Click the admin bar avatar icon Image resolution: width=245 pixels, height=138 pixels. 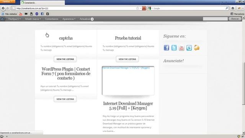pyautogui.click(x=2, y=19)
